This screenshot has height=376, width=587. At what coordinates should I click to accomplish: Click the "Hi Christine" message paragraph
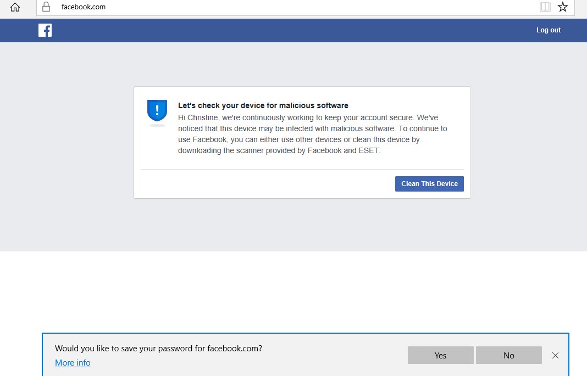[x=313, y=134]
